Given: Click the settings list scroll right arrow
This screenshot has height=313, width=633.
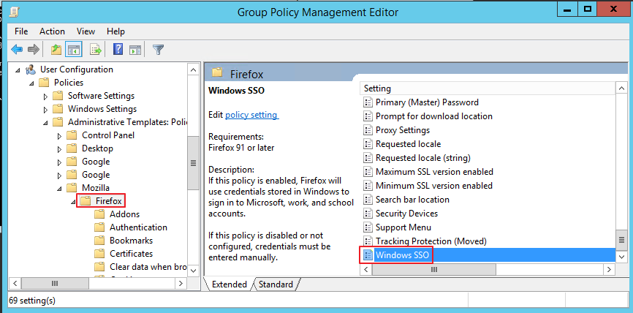Looking at the screenshot, I should 609,269.
